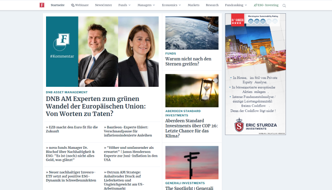Viewport: 332px width, 190px height.
Task: Click the Eric Sturdza Investments ad banner
Action: [255, 74]
